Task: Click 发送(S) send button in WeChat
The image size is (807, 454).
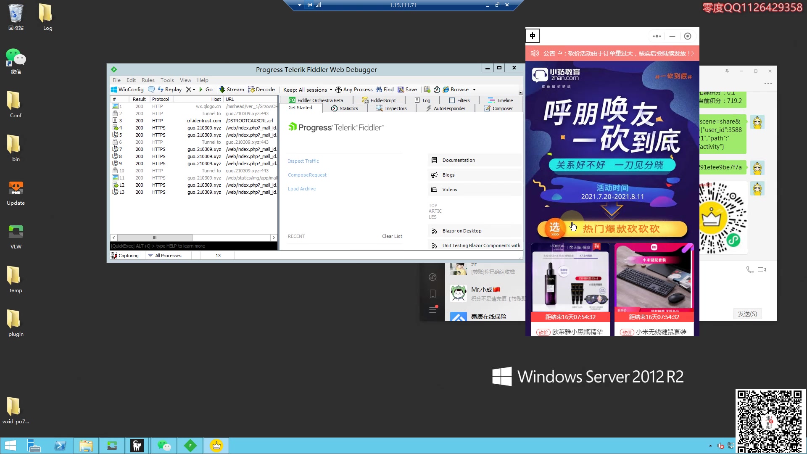Action: [x=747, y=314]
